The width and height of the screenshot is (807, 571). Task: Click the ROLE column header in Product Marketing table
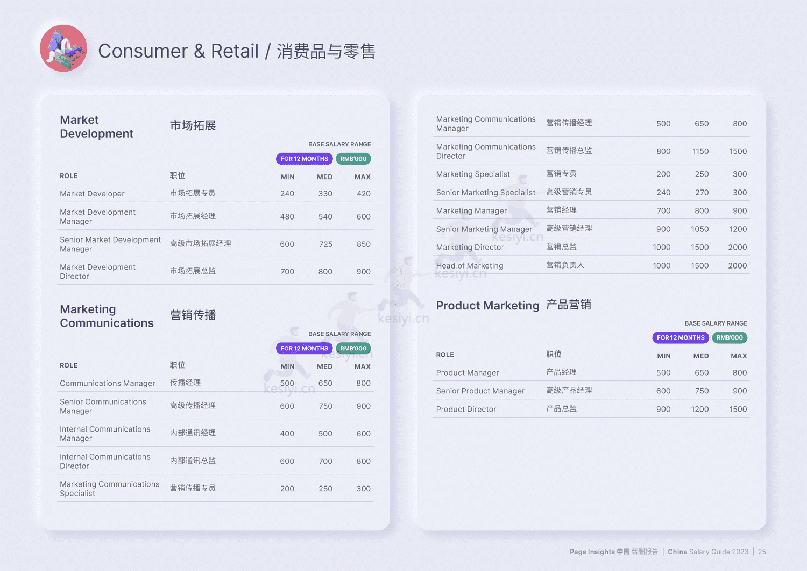[445, 355]
